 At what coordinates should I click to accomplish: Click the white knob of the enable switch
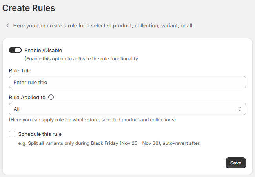(18, 50)
